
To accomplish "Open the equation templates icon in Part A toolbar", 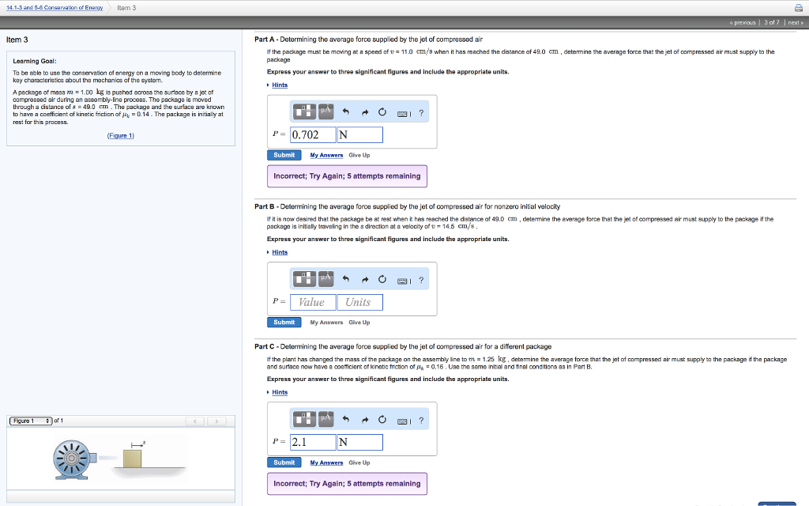I will point(304,112).
